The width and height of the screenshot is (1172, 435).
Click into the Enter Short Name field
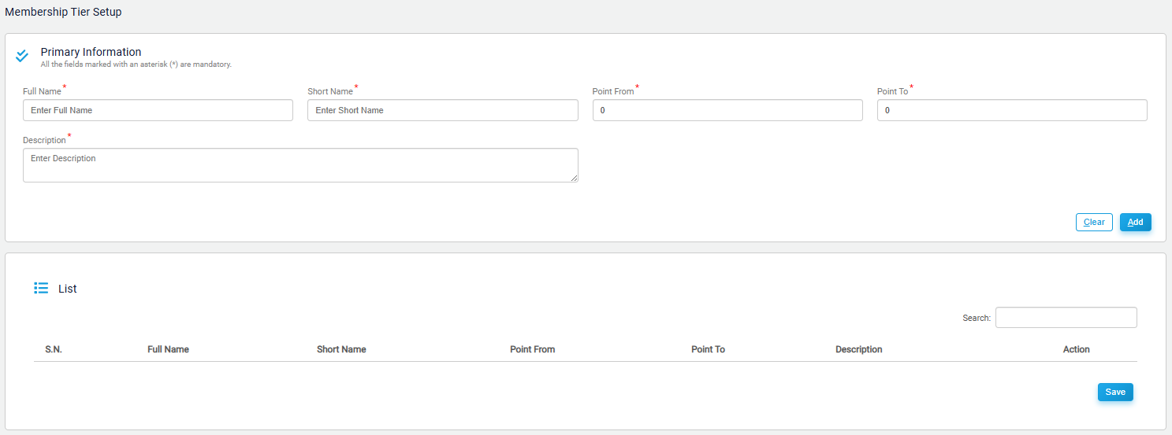[442, 110]
